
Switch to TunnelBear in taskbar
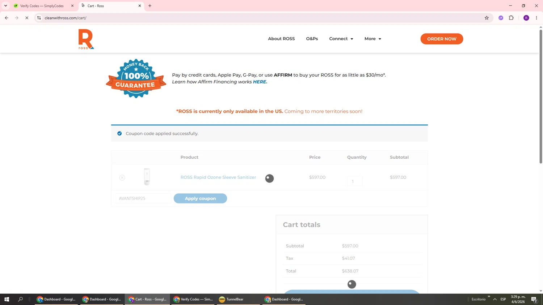[x=238, y=299]
